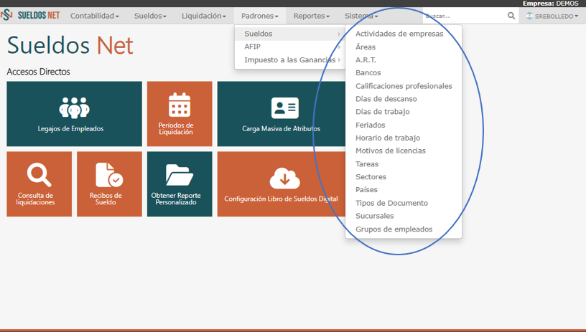Screen dimensions: 586x332
Task: Open the Sistema dropdown menu
Action: point(361,16)
